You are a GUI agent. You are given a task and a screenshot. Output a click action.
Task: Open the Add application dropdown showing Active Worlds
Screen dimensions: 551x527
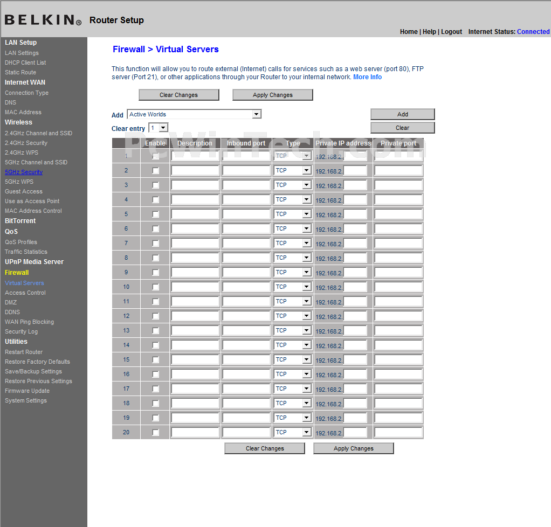click(x=194, y=114)
